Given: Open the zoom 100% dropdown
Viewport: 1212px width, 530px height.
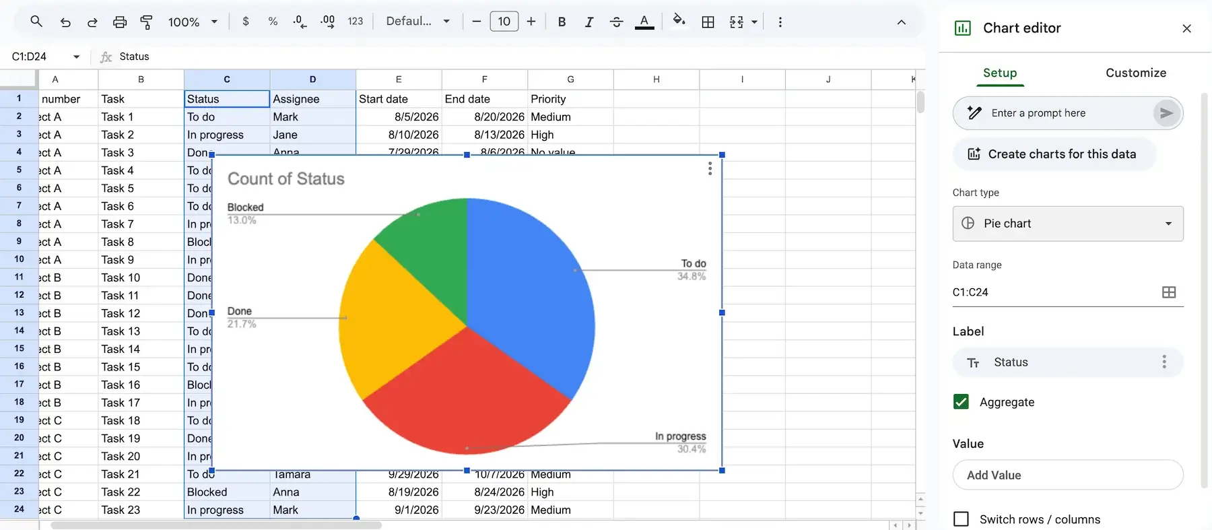Looking at the screenshot, I should pyautogui.click(x=193, y=22).
